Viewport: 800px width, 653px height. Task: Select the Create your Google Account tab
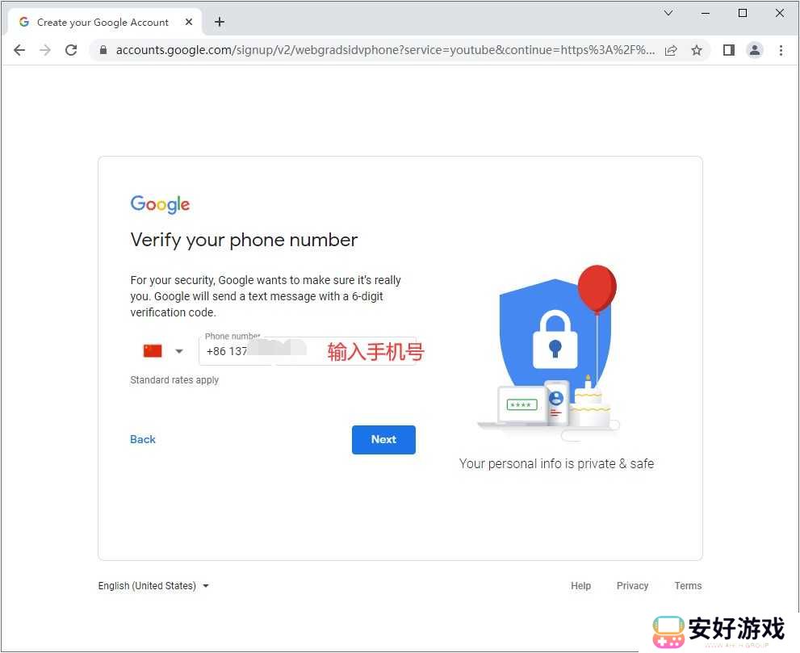(x=102, y=22)
